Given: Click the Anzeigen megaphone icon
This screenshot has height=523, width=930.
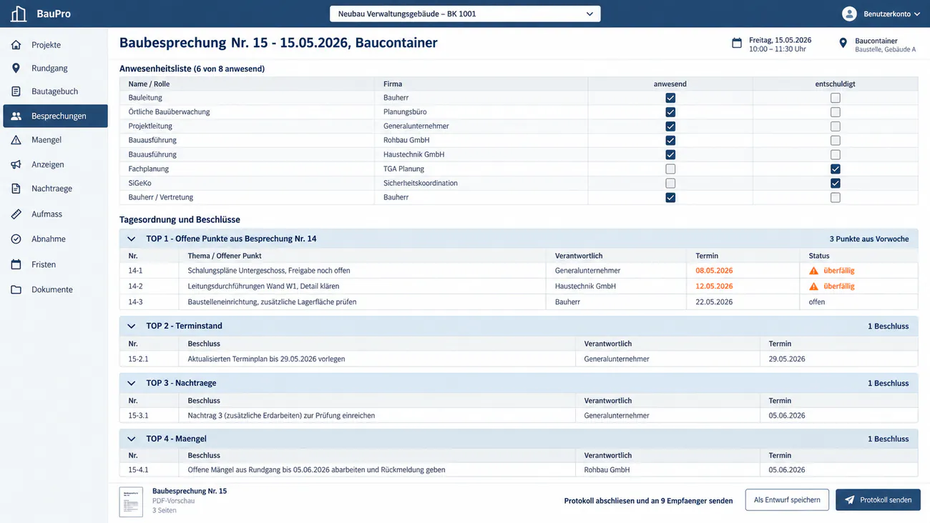Looking at the screenshot, I should click(x=16, y=164).
